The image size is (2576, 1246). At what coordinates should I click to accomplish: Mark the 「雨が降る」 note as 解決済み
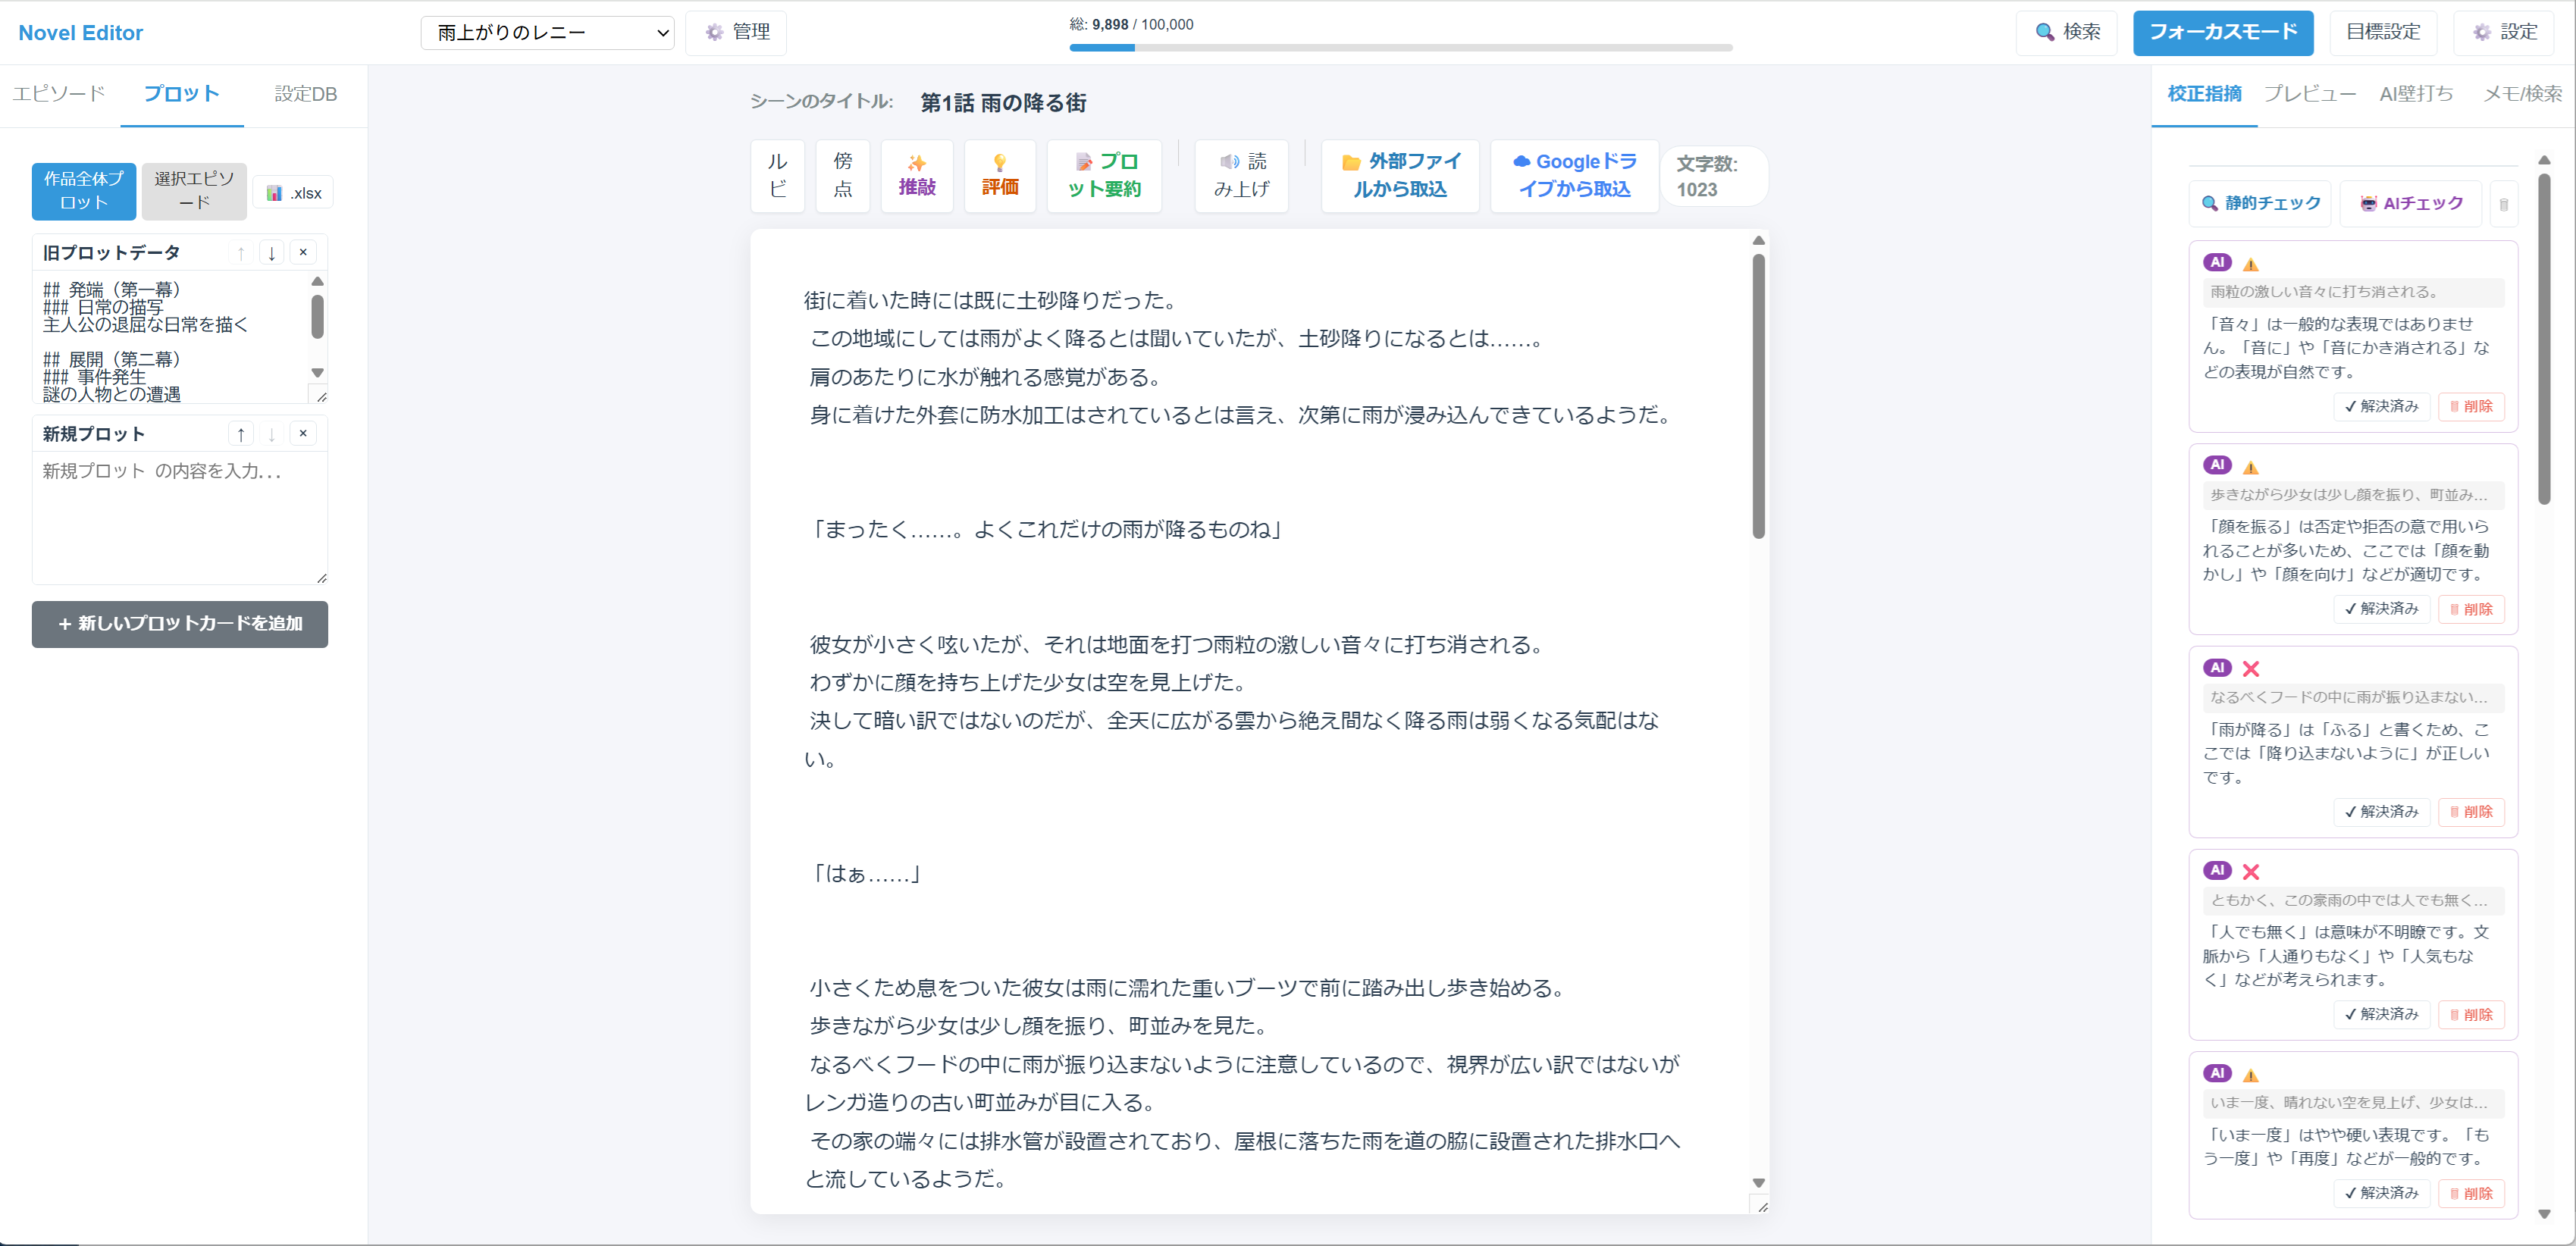tap(2381, 812)
